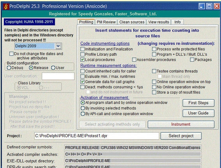Tick Testee contains threads checkbox
Image resolution: width=221 pixels, height=168 pixels.
click(154, 71)
